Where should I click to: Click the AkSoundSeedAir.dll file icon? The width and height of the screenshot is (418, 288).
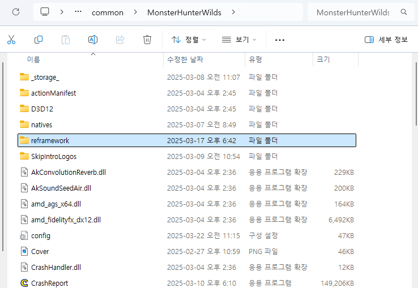(x=24, y=188)
